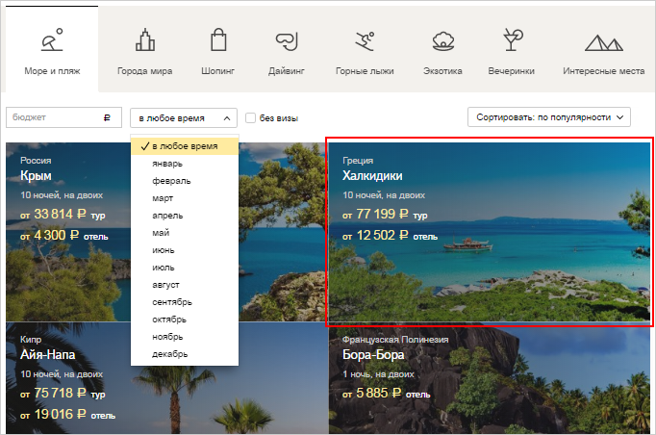Viewport: 656px width, 435px height.
Task: Switch to the Шопинг tab label
Action: point(218,71)
